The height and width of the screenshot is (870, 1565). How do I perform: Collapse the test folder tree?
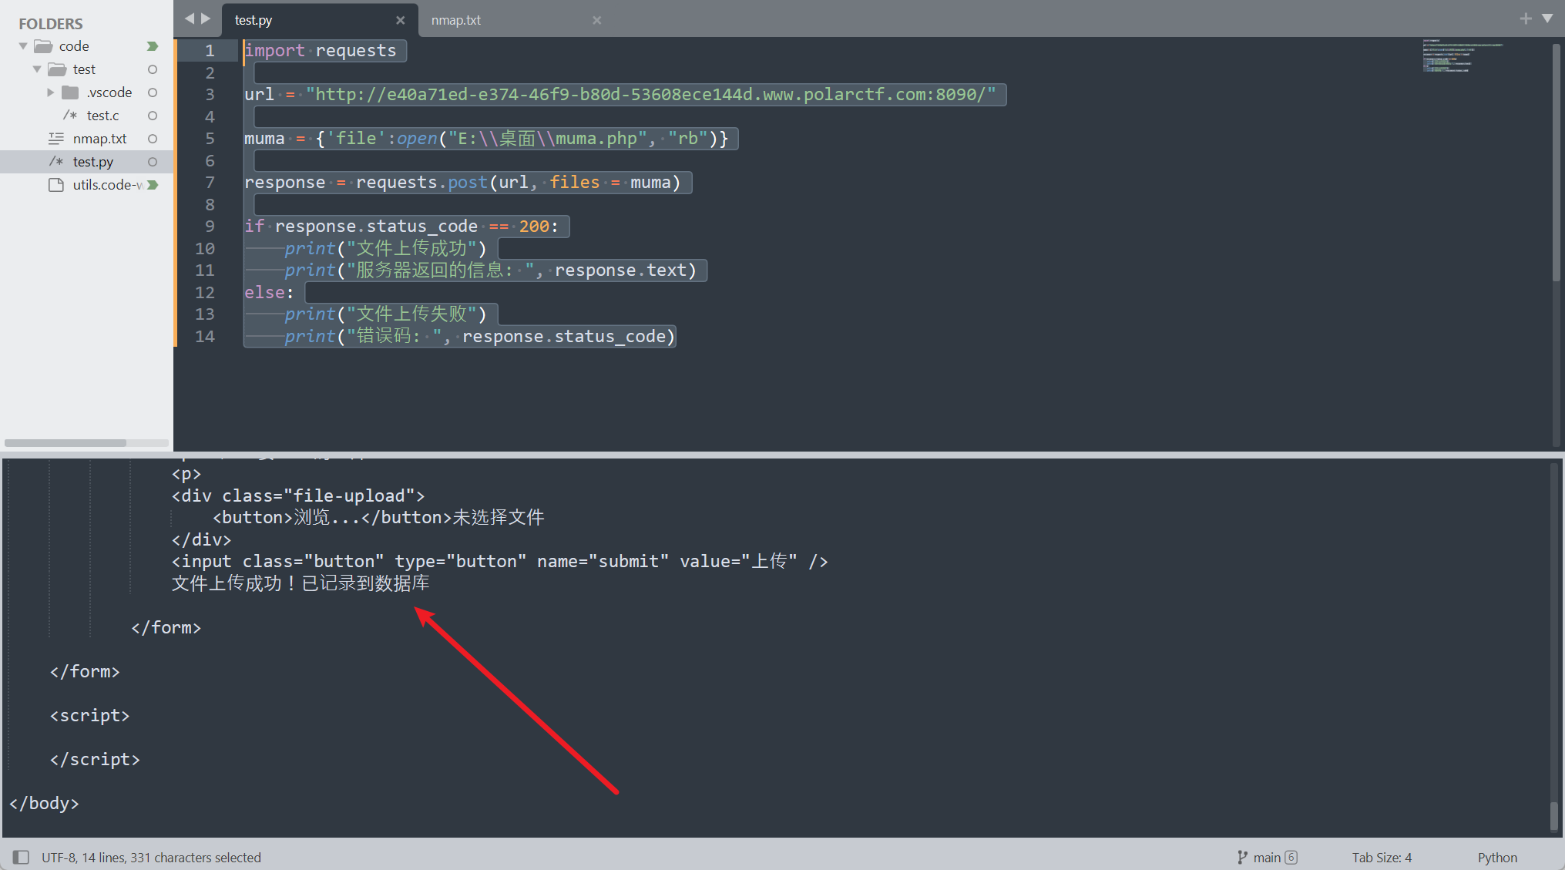coord(37,69)
